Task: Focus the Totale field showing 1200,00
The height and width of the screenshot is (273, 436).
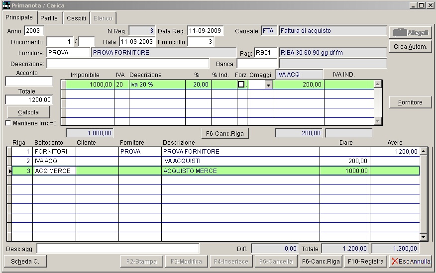Action: tap(29, 99)
